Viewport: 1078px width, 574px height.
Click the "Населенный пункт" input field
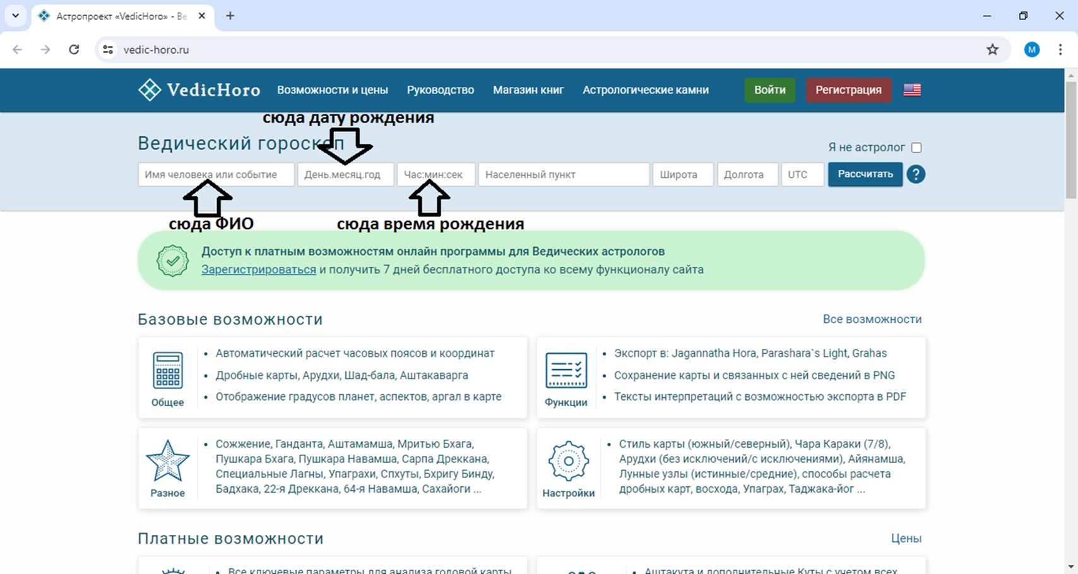tap(564, 175)
